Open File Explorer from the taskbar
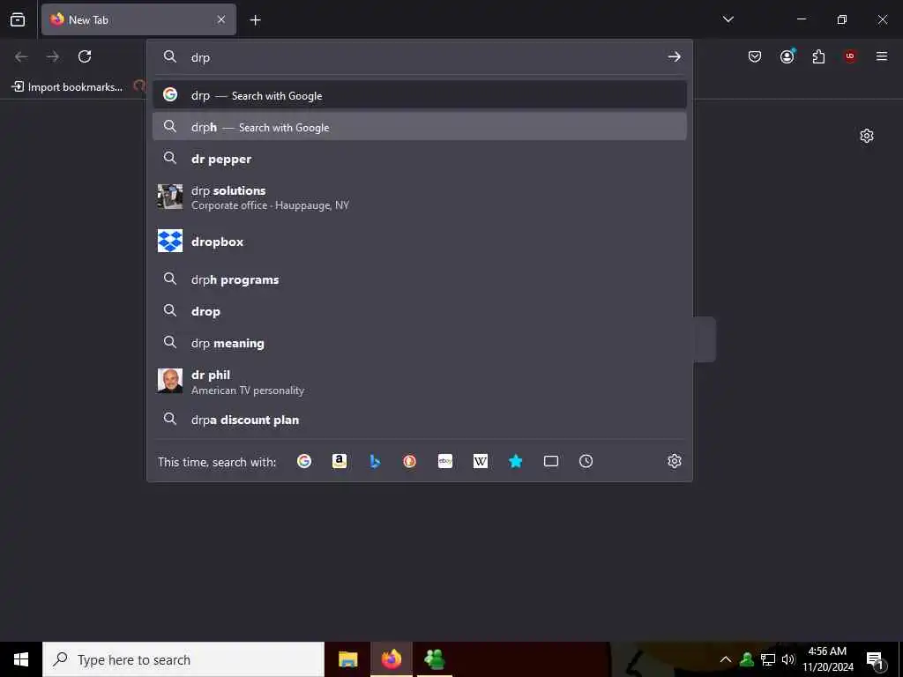 click(x=347, y=659)
